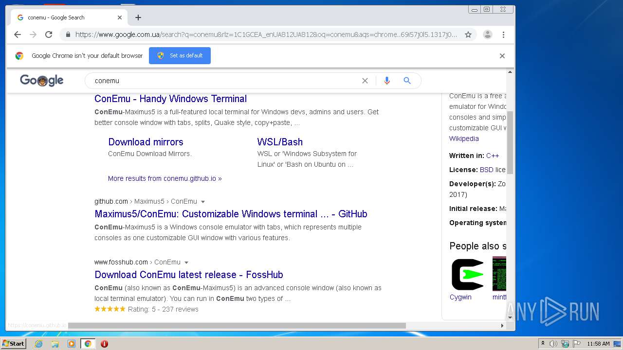Submit search with magnifier icon
This screenshot has height=350, width=623.
[x=407, y=81]
